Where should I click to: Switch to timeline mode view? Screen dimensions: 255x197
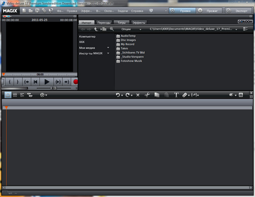click(x=22, y=95)
